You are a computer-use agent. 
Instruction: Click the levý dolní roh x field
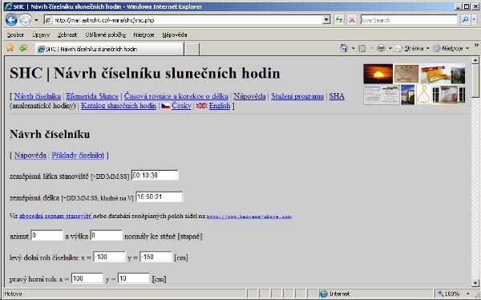[x=109, y=257]
